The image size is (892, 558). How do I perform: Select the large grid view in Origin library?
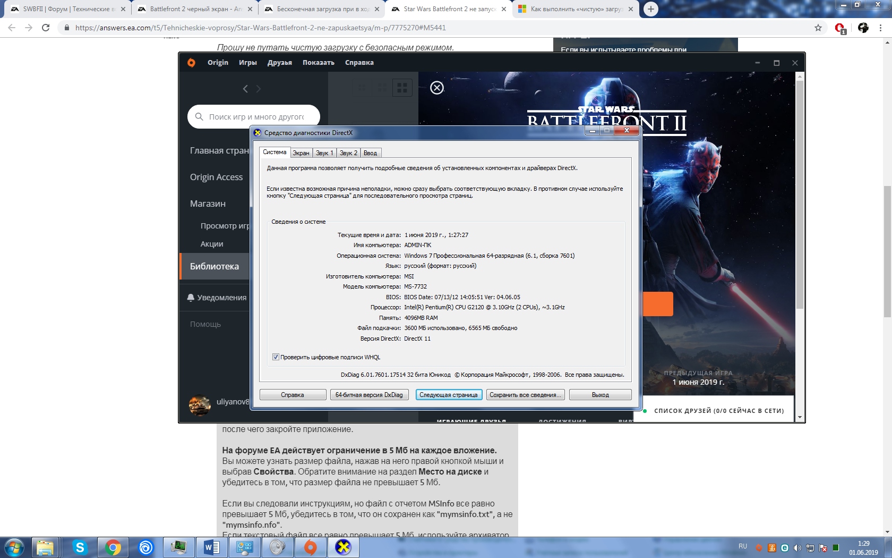pos(402,88)
